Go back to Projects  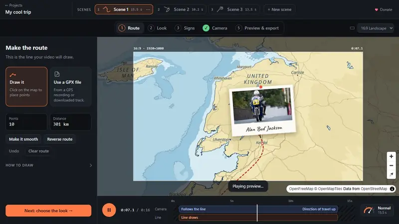pyautogui.click(x=14, y=5)
